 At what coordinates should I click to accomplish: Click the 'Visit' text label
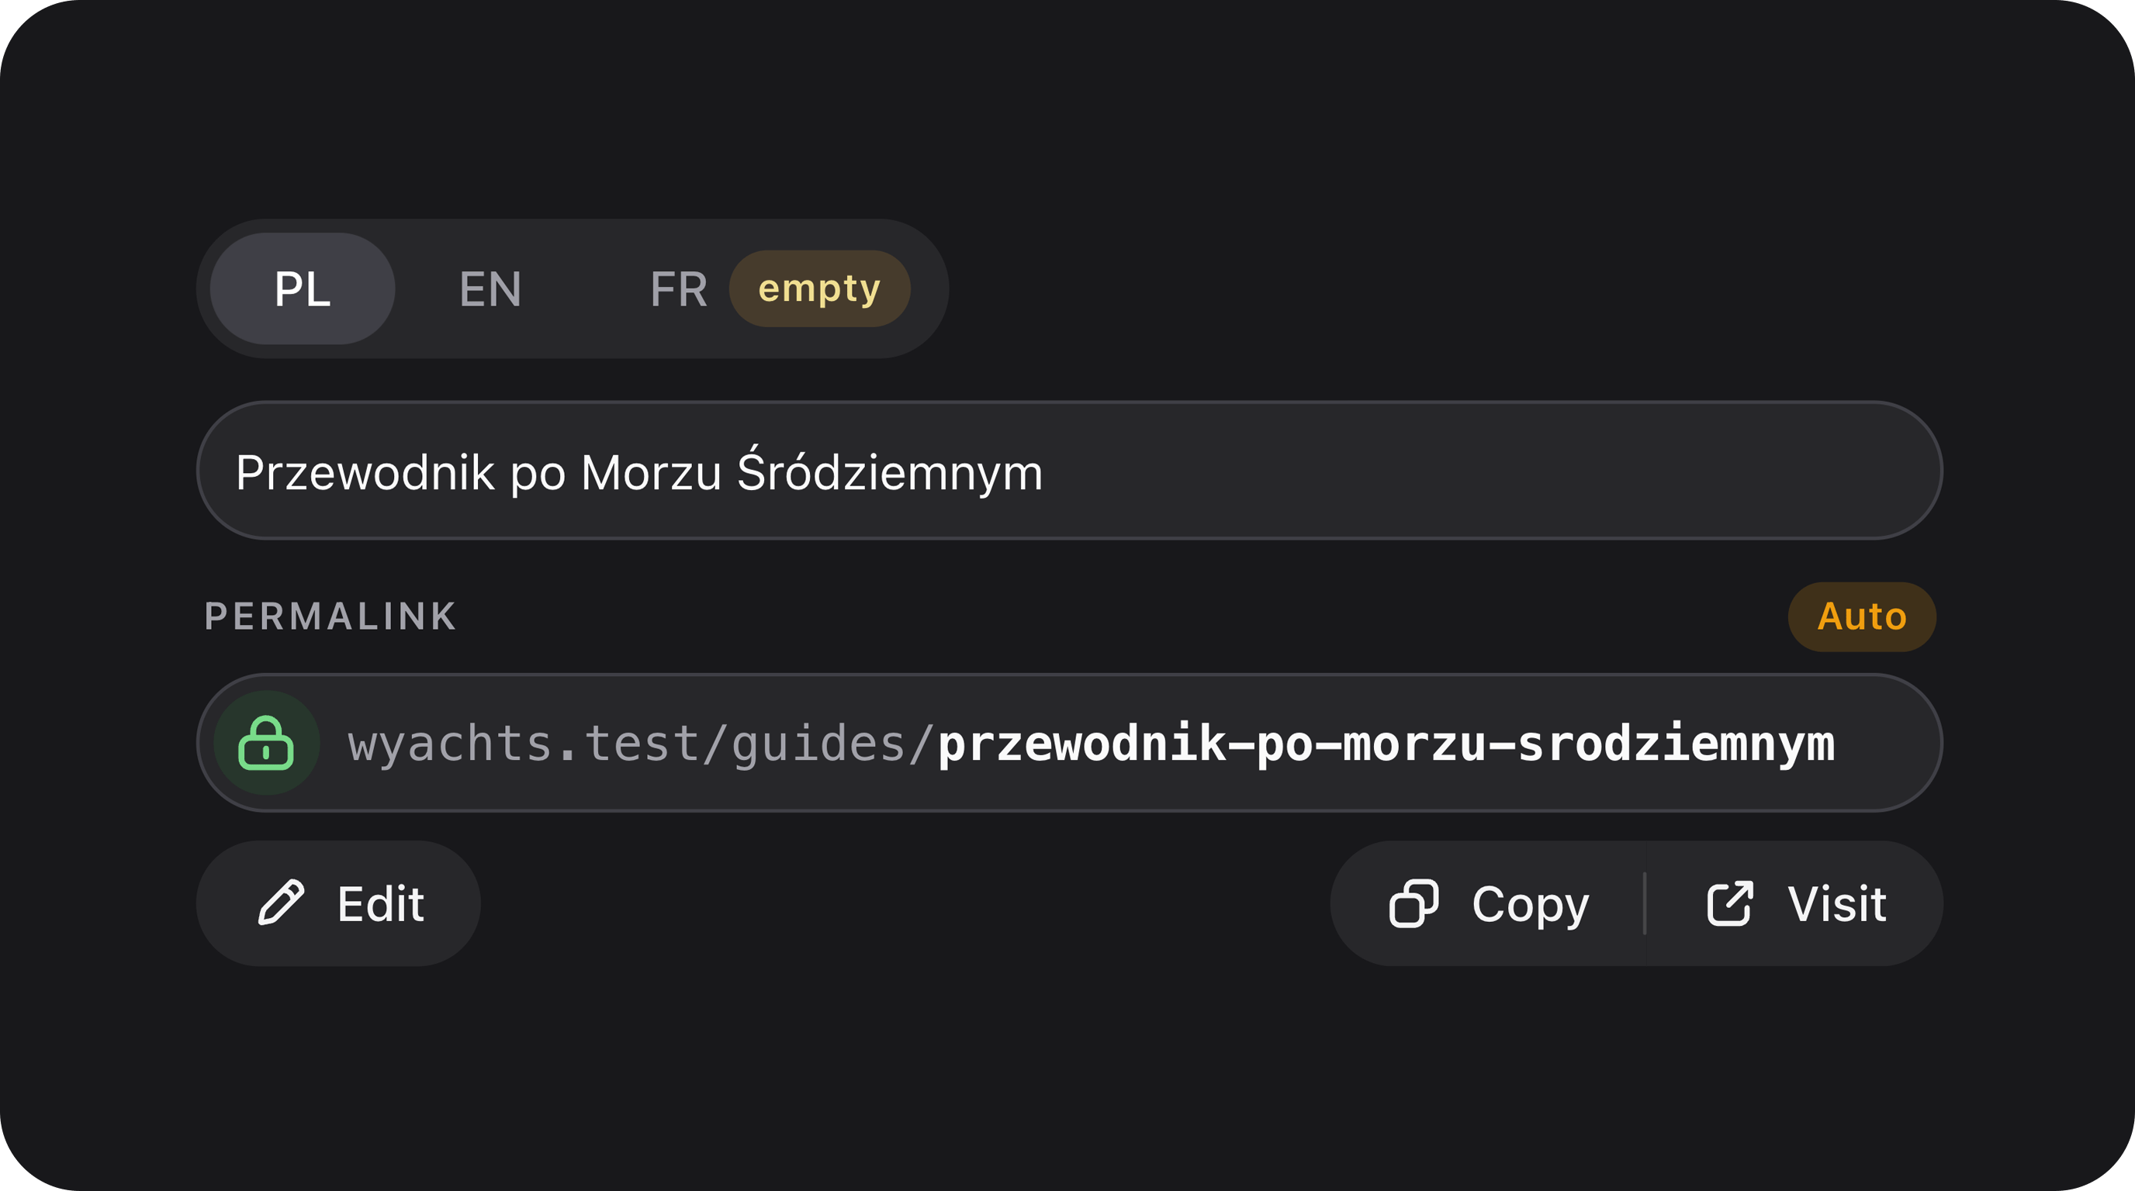[x=1837, y=903]
